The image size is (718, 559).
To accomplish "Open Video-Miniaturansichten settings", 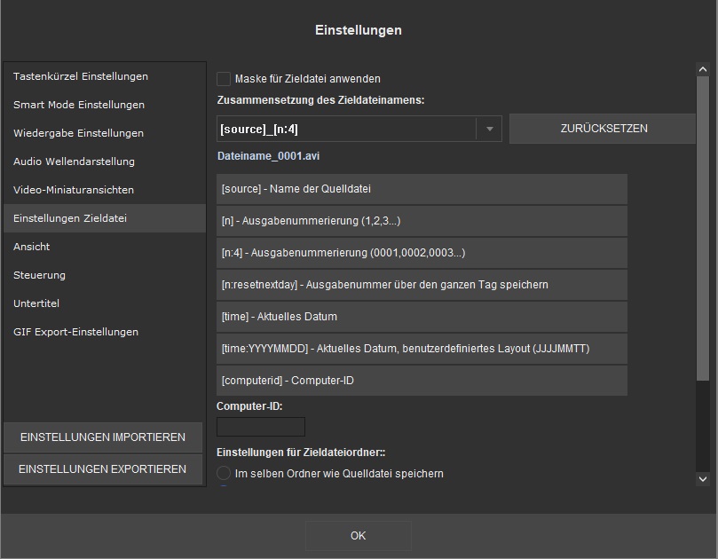I will pos(74,190).
